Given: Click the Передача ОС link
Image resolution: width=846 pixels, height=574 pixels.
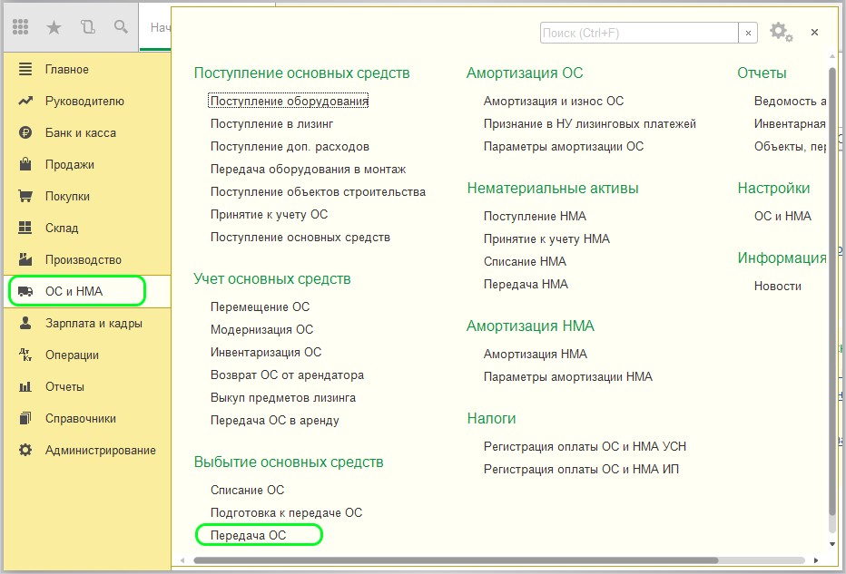Looking at the screenshot, I should [x=248, y=535].
